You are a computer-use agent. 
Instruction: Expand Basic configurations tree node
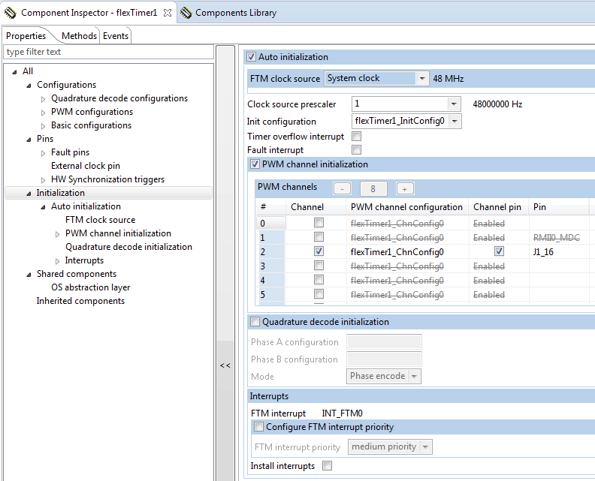pos(44,126)
